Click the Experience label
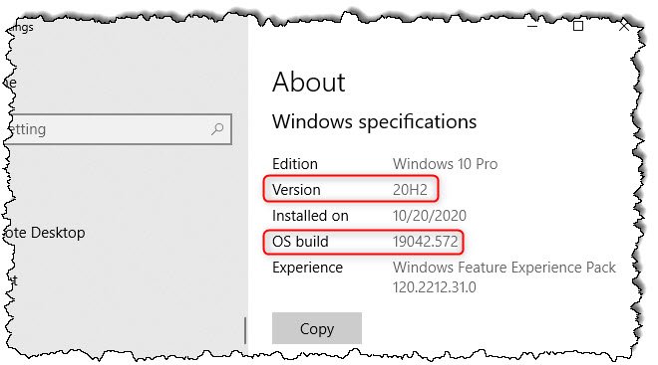This screenshot has width=658, height=365. 308,268
